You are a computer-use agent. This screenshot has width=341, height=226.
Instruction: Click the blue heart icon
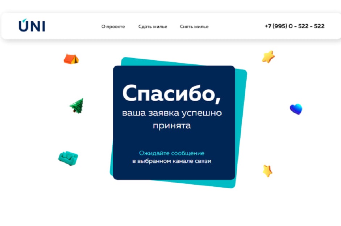[x=296, y=109]
